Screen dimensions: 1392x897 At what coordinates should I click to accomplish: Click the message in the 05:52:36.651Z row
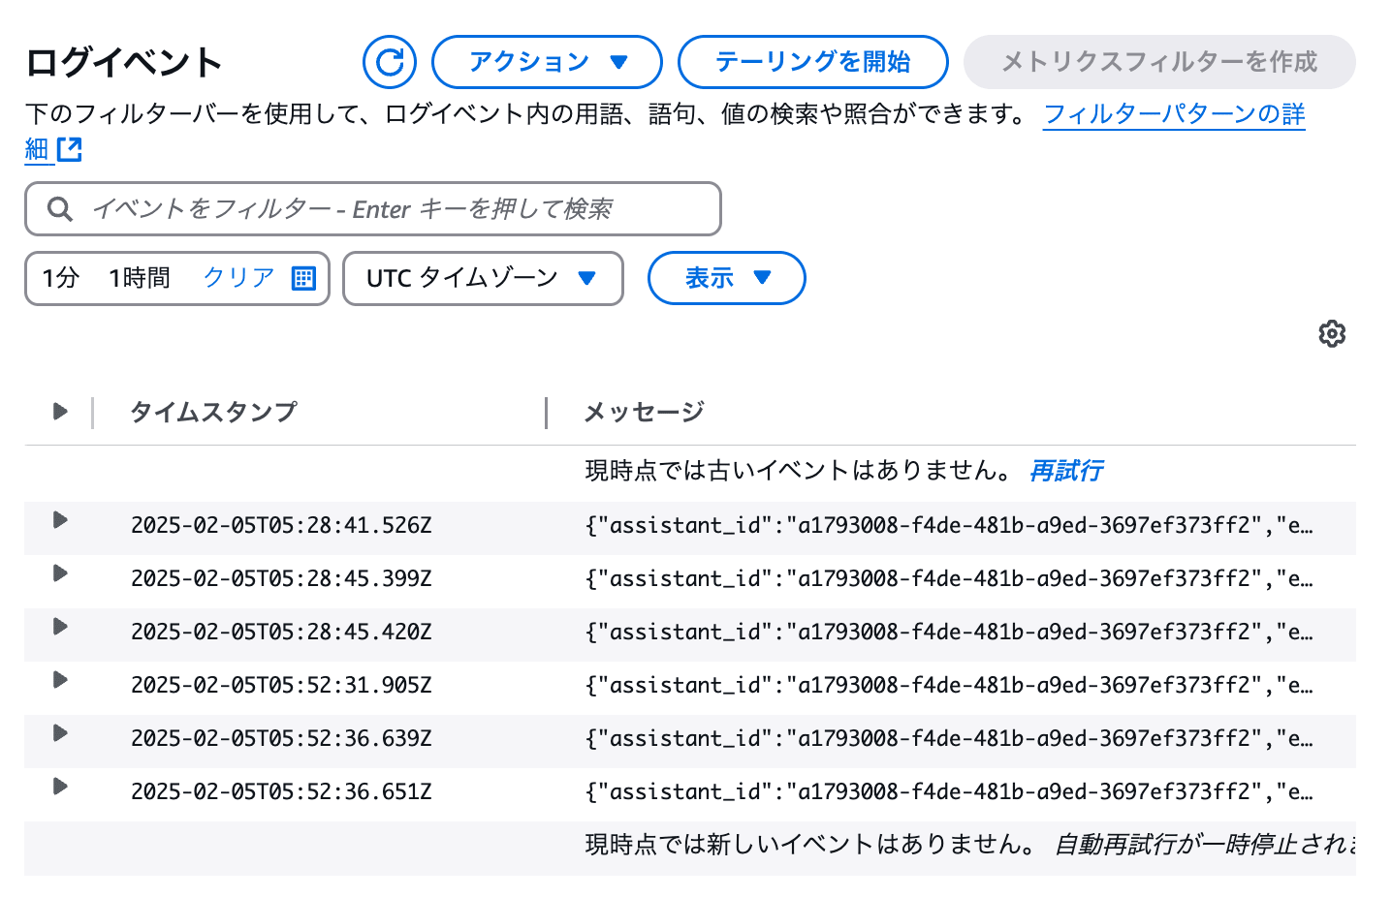(x=949, y=791)
